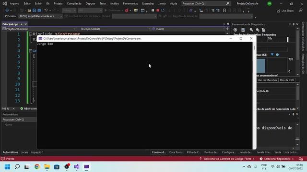This screenshot has height=172, width=307.
Task: Open the system clock showing 01:38
Action: (x=295, y=167)
